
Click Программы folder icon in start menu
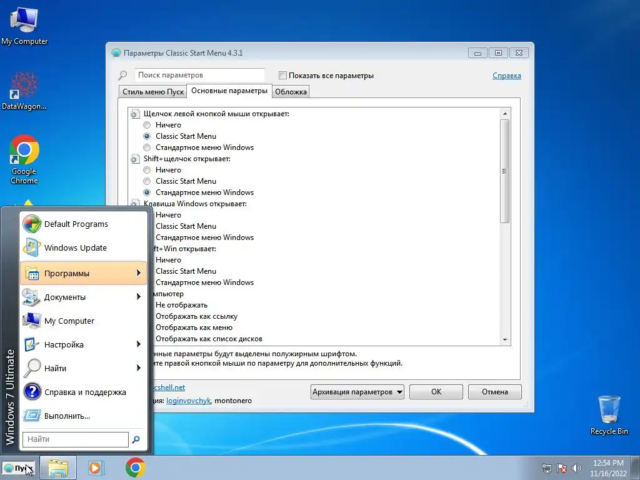pos(32,273)
